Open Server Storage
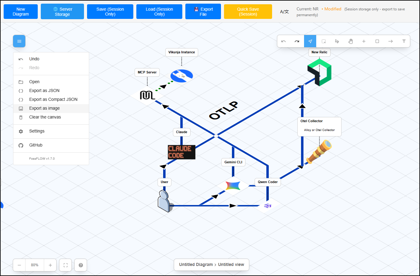Viewport: 420px width, 276px height. pyautogui.click(x=62, y=12)
